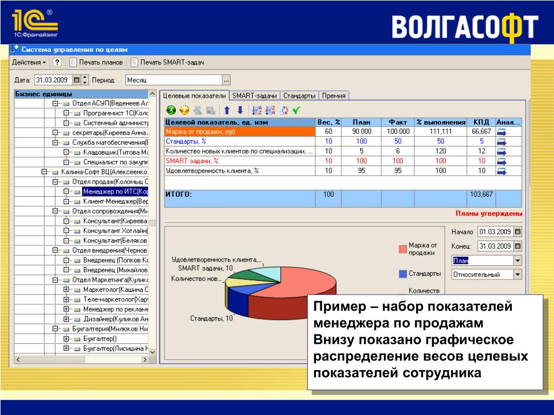
Task: Open period selection ellipsis button
Action: tap(227, 80)
